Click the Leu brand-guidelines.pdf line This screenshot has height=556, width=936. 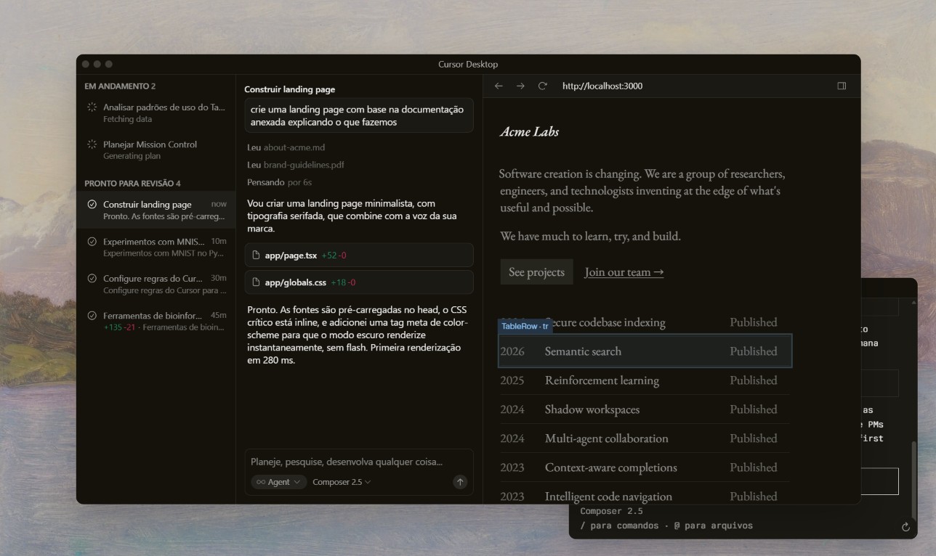[295, 165]
